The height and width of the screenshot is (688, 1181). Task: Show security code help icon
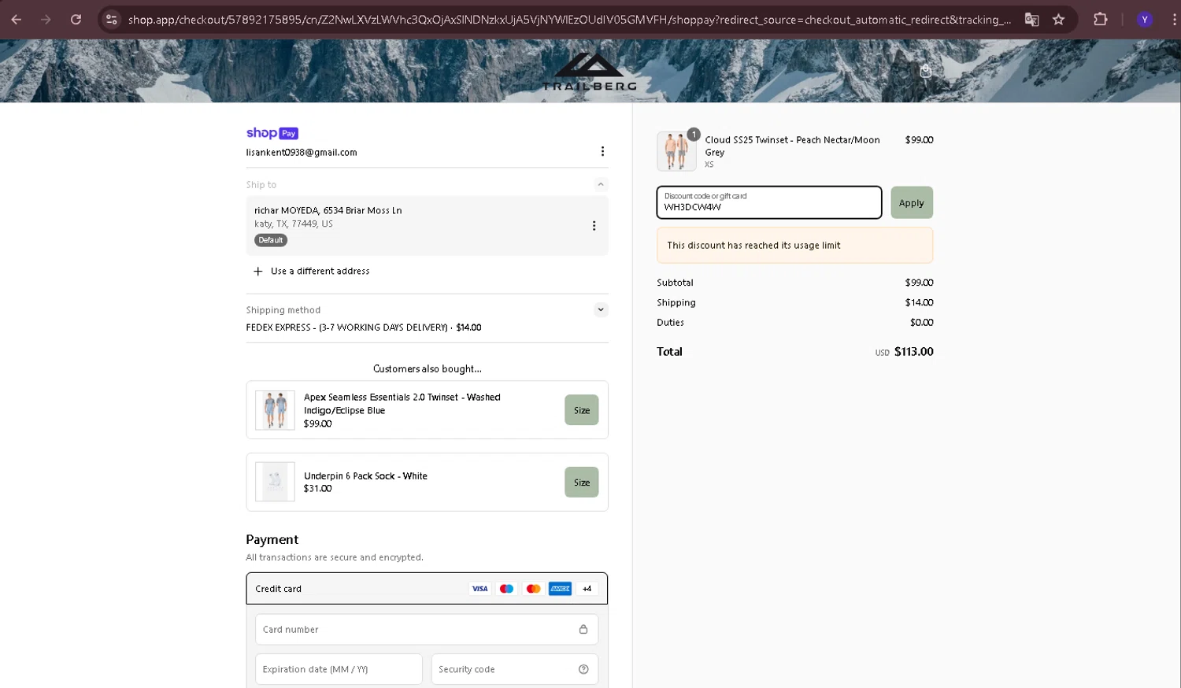point(583,669)
